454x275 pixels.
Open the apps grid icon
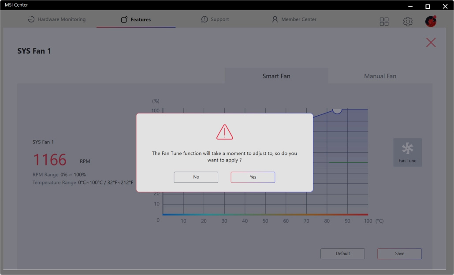pyautogui.click(x=384, y=22)
